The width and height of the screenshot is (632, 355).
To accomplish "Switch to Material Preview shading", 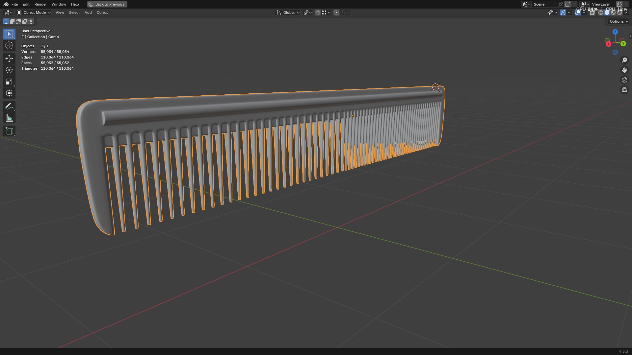I will point(613,12).
